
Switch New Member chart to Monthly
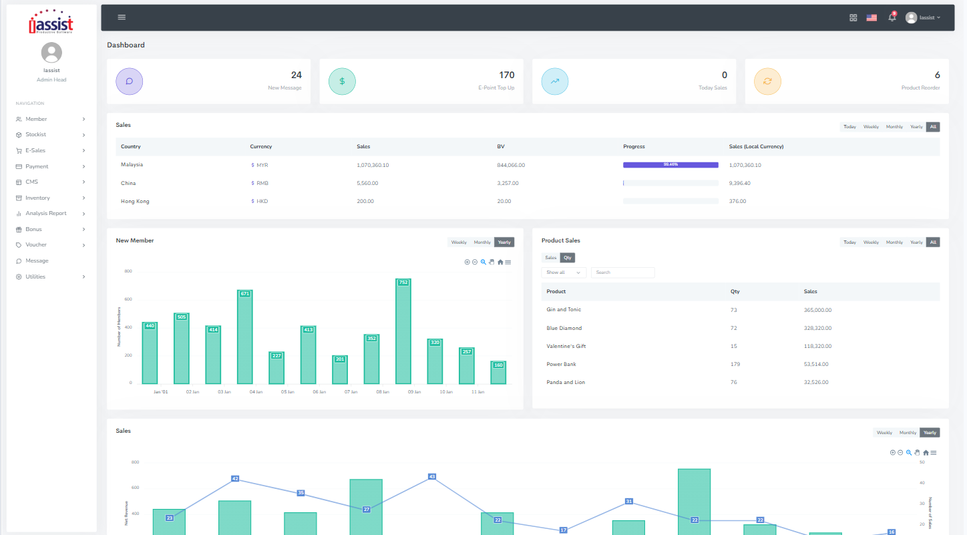[482, 242]
